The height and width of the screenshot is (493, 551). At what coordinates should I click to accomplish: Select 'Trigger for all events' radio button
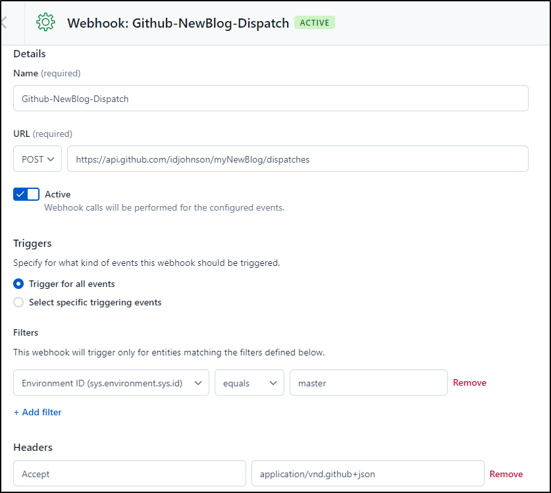point(18,284)
